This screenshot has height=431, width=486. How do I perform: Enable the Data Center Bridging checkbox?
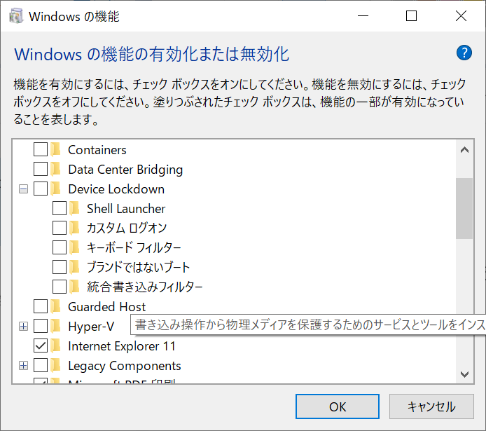41,169
